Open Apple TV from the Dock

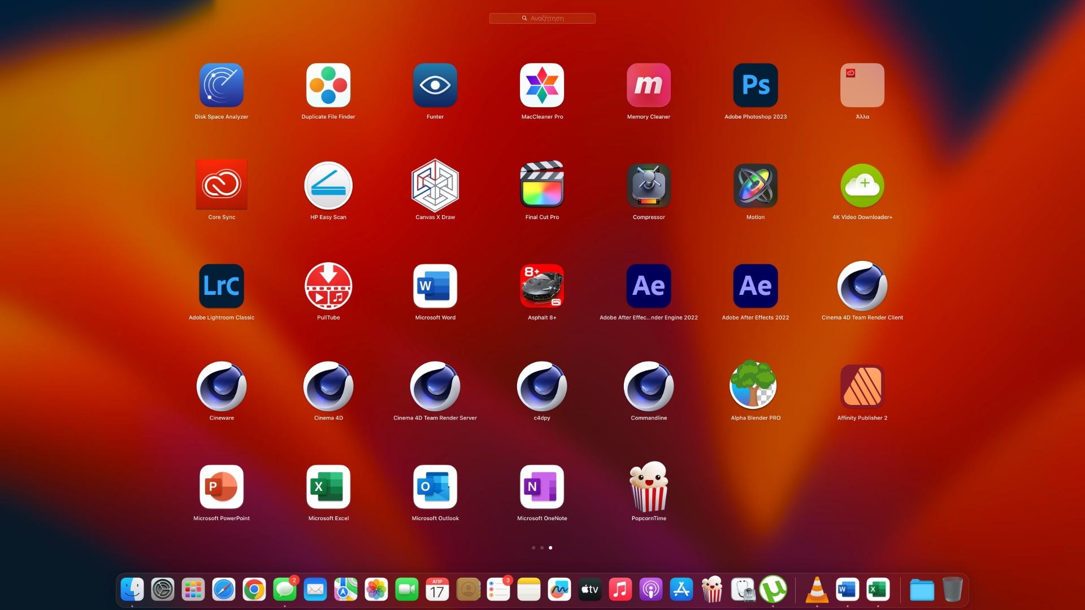(590, 590)
